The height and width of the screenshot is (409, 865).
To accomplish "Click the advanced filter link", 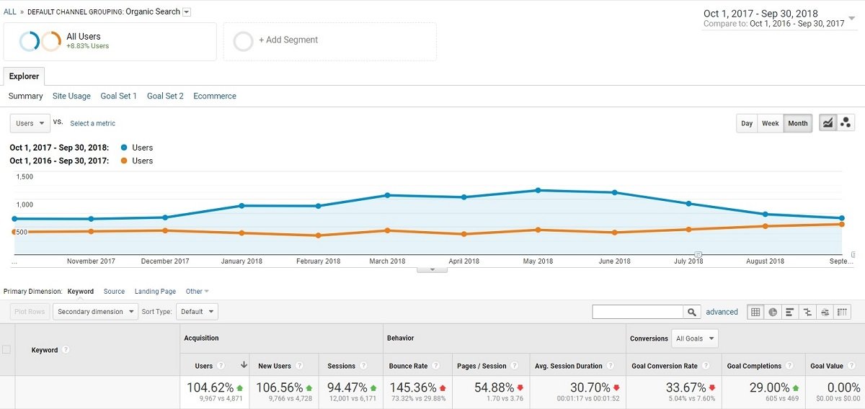I will coord(722,312).
